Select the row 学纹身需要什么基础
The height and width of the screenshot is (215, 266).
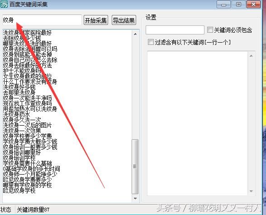click(27, 163)
